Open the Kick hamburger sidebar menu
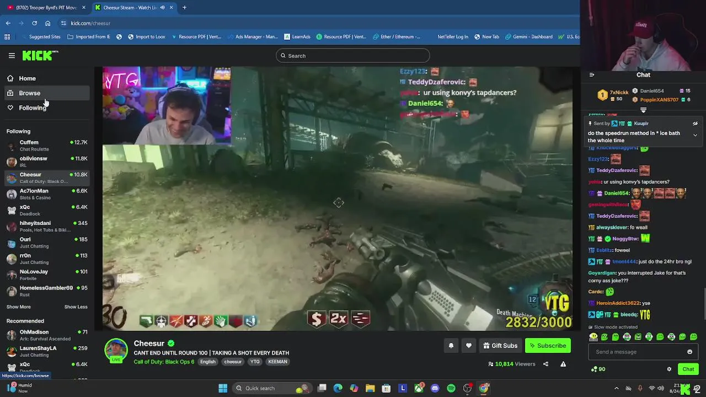706x397 pixels. click(12, 56)
